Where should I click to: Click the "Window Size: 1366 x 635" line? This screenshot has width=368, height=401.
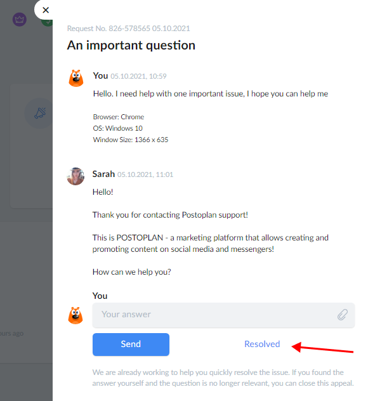coord(131,140)
